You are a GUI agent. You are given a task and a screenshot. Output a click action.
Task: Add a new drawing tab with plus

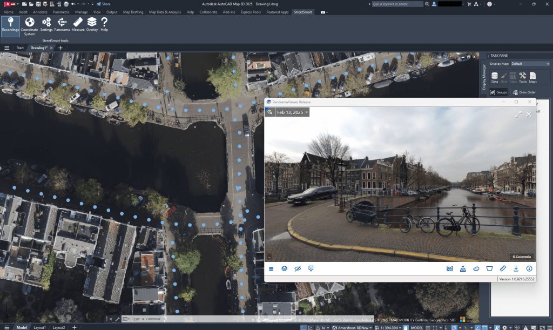click(x=60, y=48)
